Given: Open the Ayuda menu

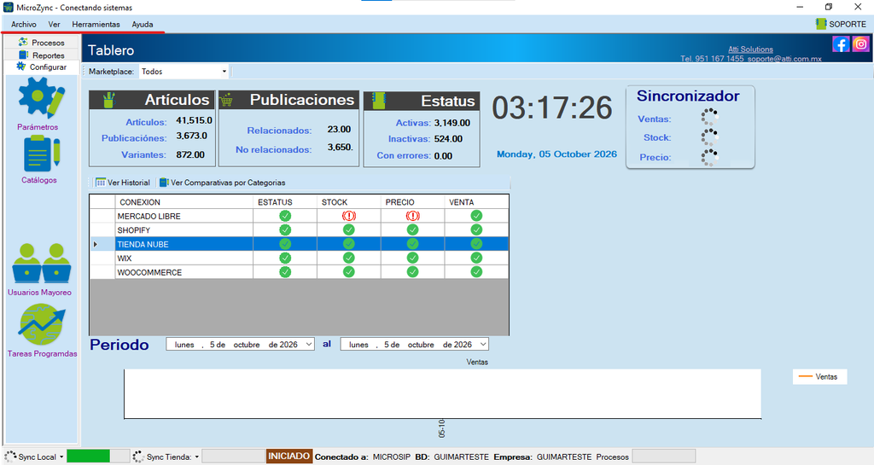Looking at the screenshot, I should point(143,24).
